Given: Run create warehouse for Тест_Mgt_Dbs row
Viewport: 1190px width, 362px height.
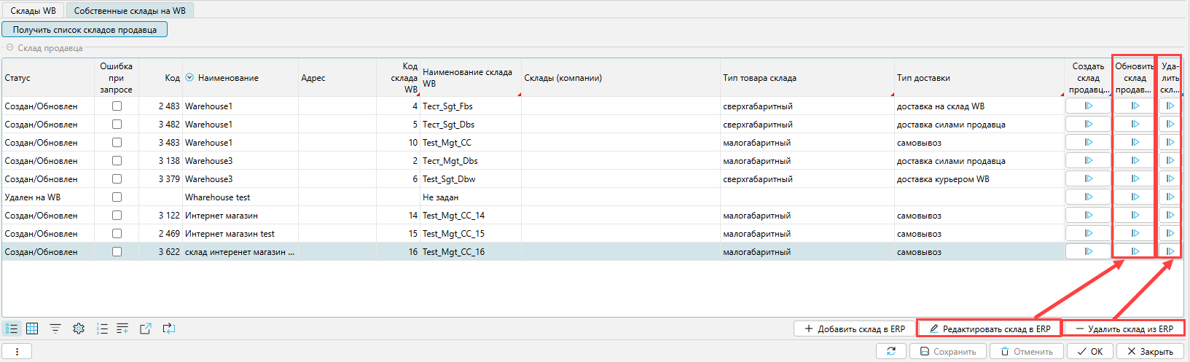Looking at the screenshot, I should (x=1088, y=160).
